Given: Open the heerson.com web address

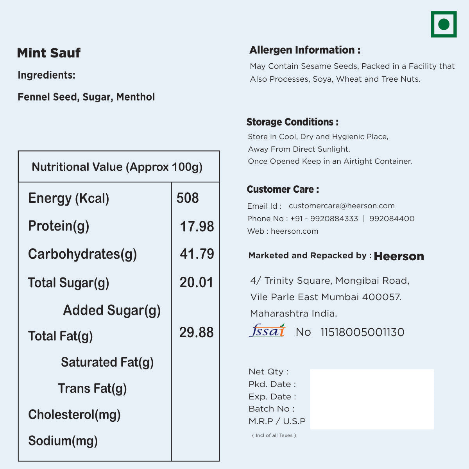Looking at the screenshot, I should [294, 231].
